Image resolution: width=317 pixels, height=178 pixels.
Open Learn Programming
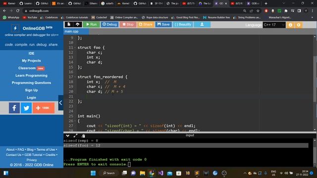(31, 76)
